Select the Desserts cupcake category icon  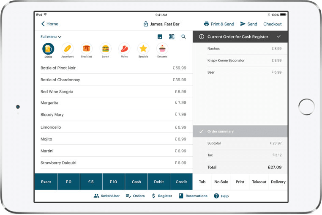tap(162, 49)
